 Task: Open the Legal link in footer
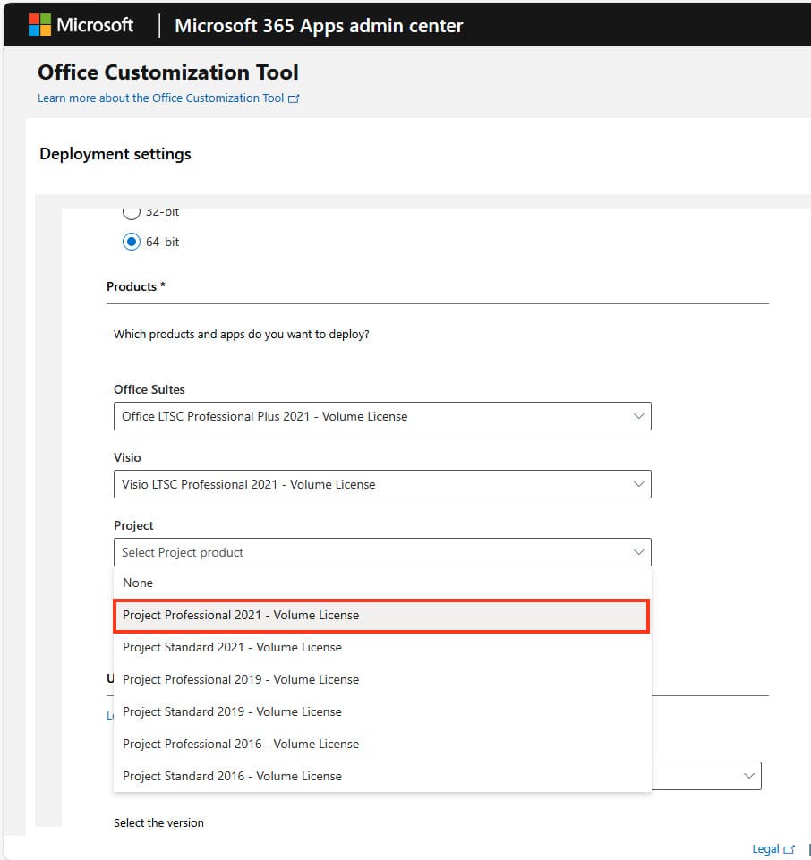764,849
